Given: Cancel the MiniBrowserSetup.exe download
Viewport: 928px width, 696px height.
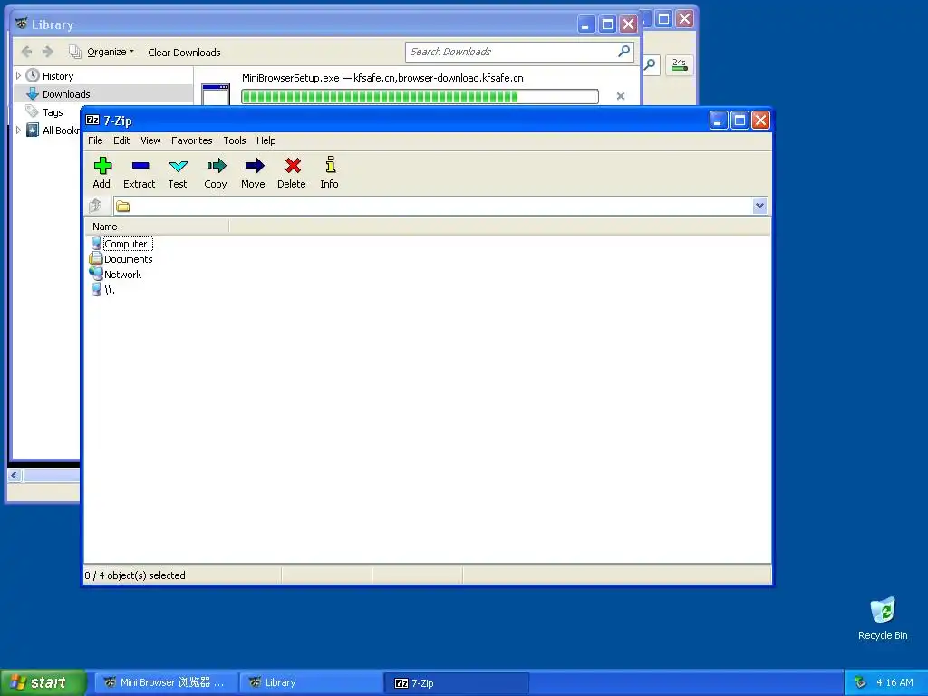Looking at the screenshot, I should pos(620,96).
